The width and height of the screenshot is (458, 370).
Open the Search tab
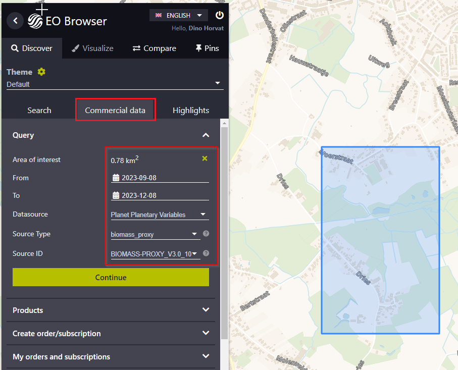click(x=39, y=110)
